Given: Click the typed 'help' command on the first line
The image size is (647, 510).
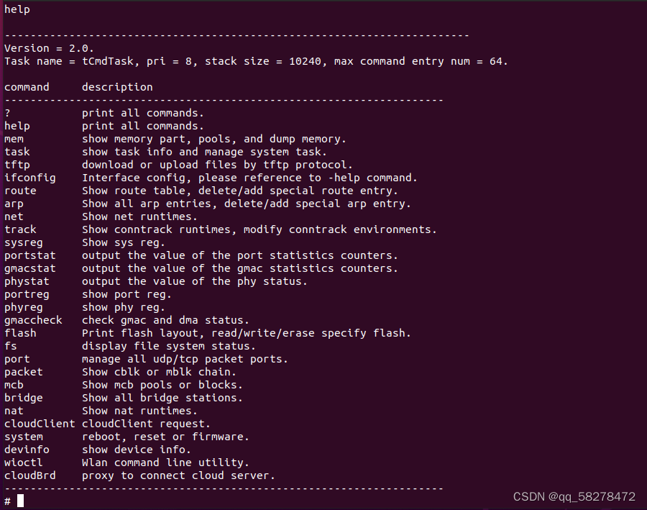Looking at the screenshot, I should pos(17,9).
